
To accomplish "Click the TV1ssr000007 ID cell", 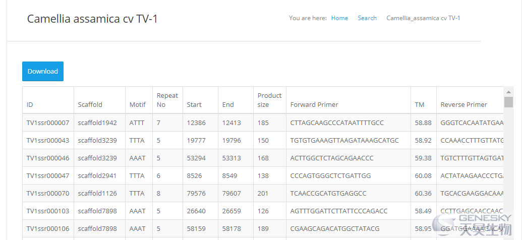I will tap(48, 123).
